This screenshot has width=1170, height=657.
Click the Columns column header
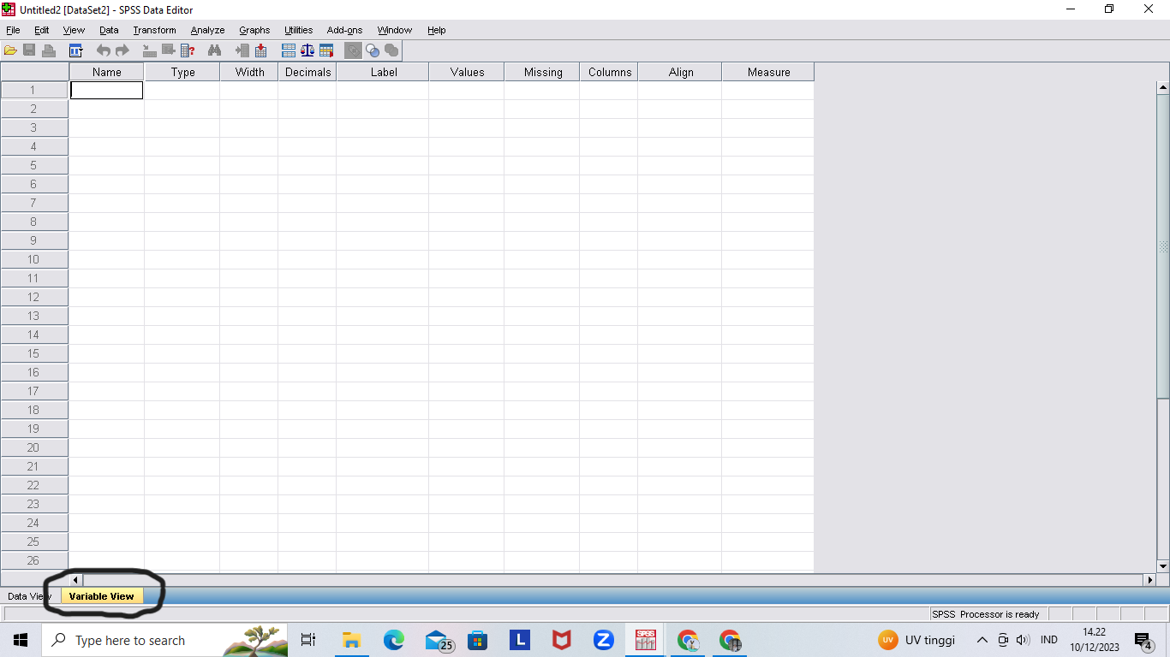pos(609,72)
